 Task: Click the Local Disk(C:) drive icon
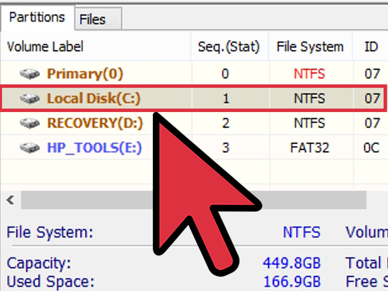30,98
